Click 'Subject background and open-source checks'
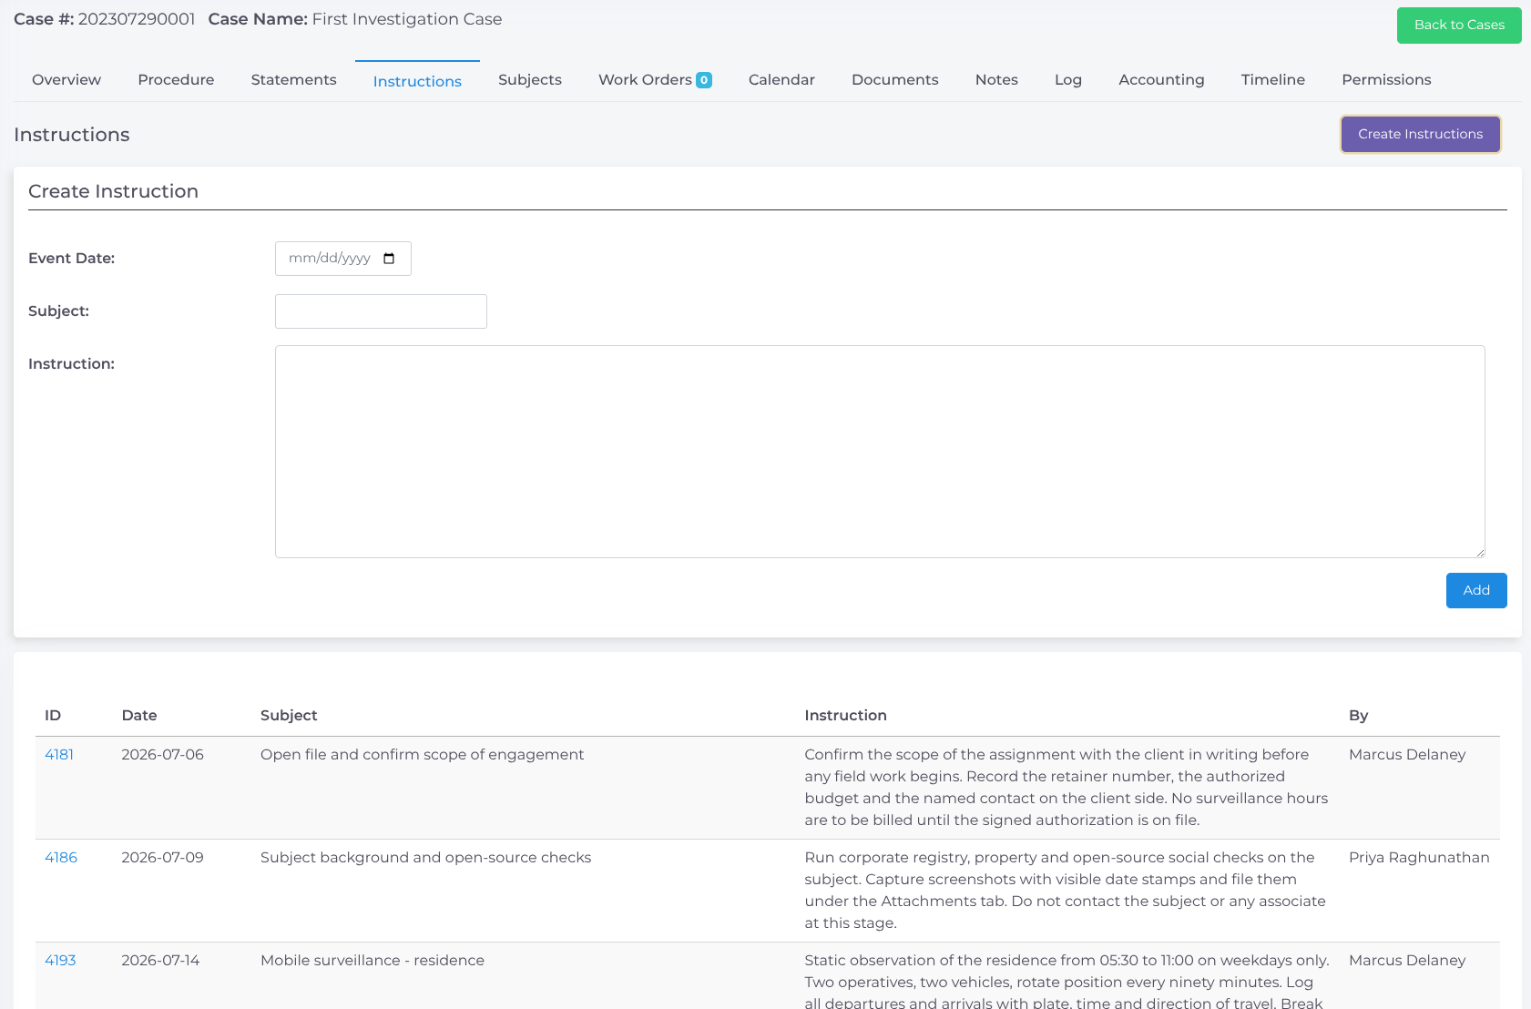Screen dimensions: 1531x1009 tap(425, 858)
